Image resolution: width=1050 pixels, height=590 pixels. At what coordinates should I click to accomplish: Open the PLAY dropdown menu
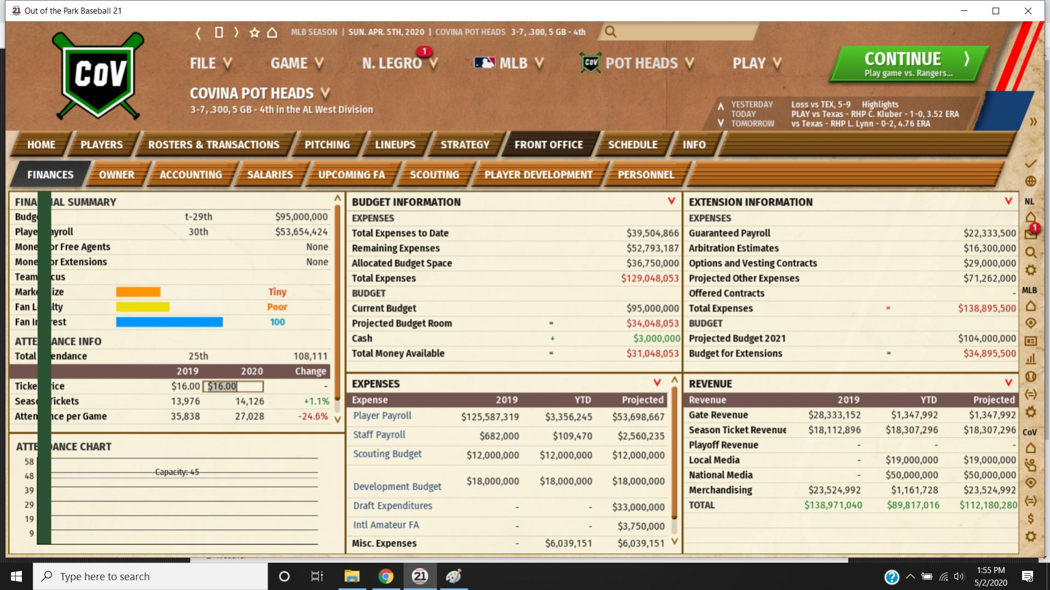(757, 63)
